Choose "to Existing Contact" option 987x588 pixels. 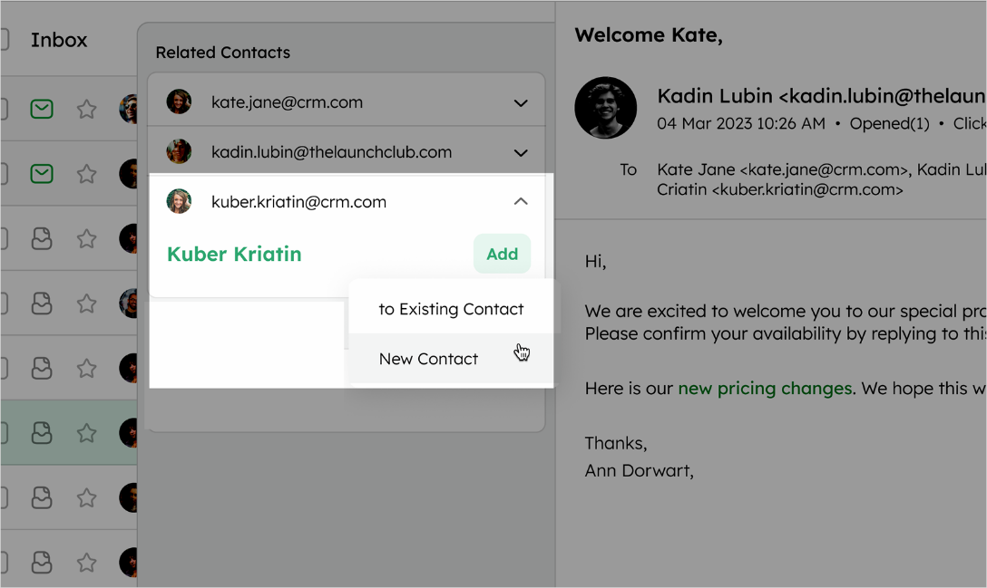pyautogui.click(x=451, y=309)
